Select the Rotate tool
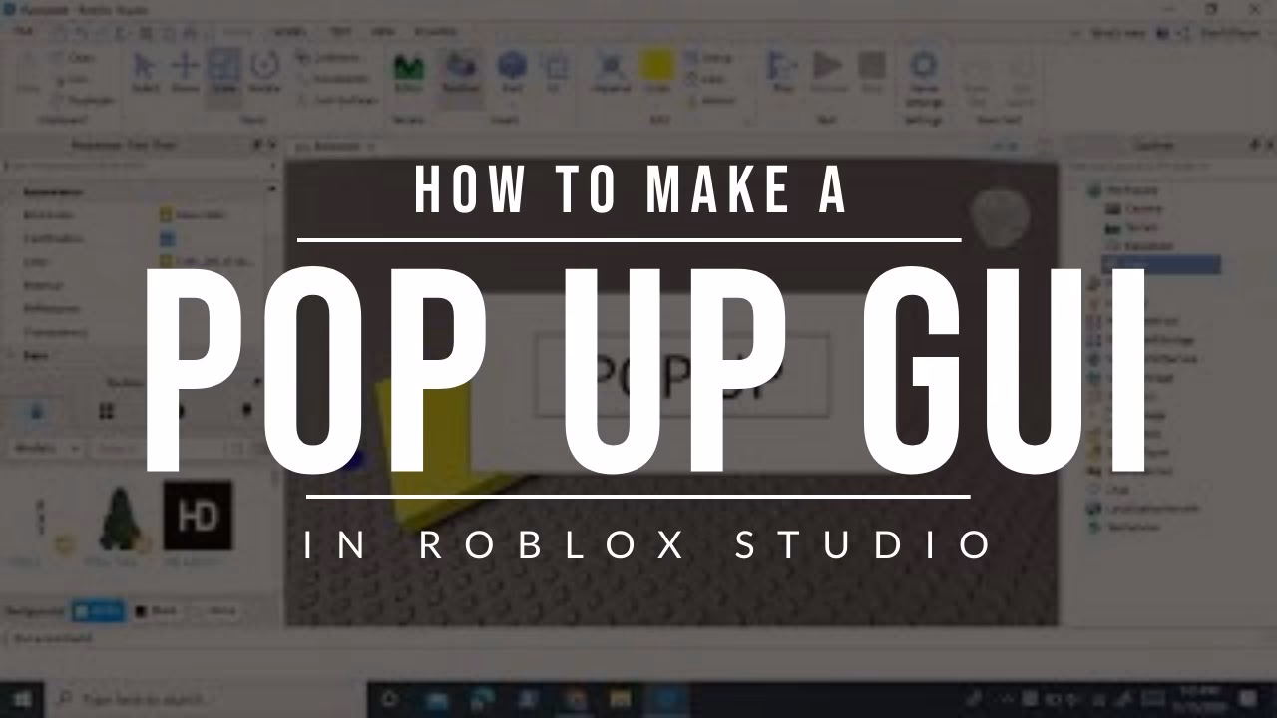The height and width of the screenshot is (718, 1277). point(262,72)
